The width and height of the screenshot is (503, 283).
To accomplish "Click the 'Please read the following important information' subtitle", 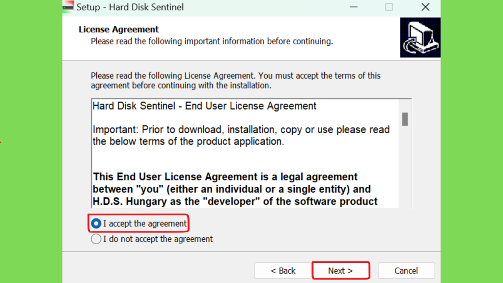I will pyautogui.click(x=212, y=41).
